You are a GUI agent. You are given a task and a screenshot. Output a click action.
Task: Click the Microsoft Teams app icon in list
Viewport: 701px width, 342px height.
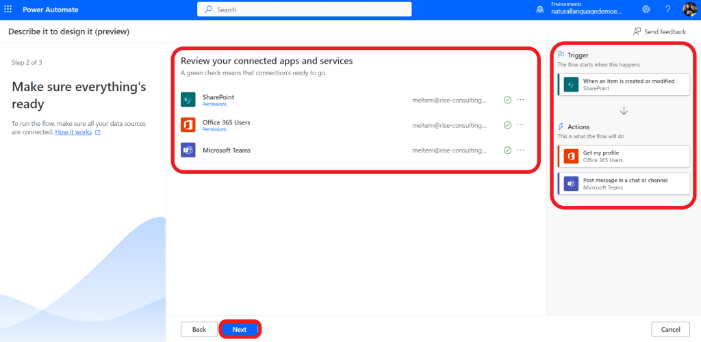(188, 150)
